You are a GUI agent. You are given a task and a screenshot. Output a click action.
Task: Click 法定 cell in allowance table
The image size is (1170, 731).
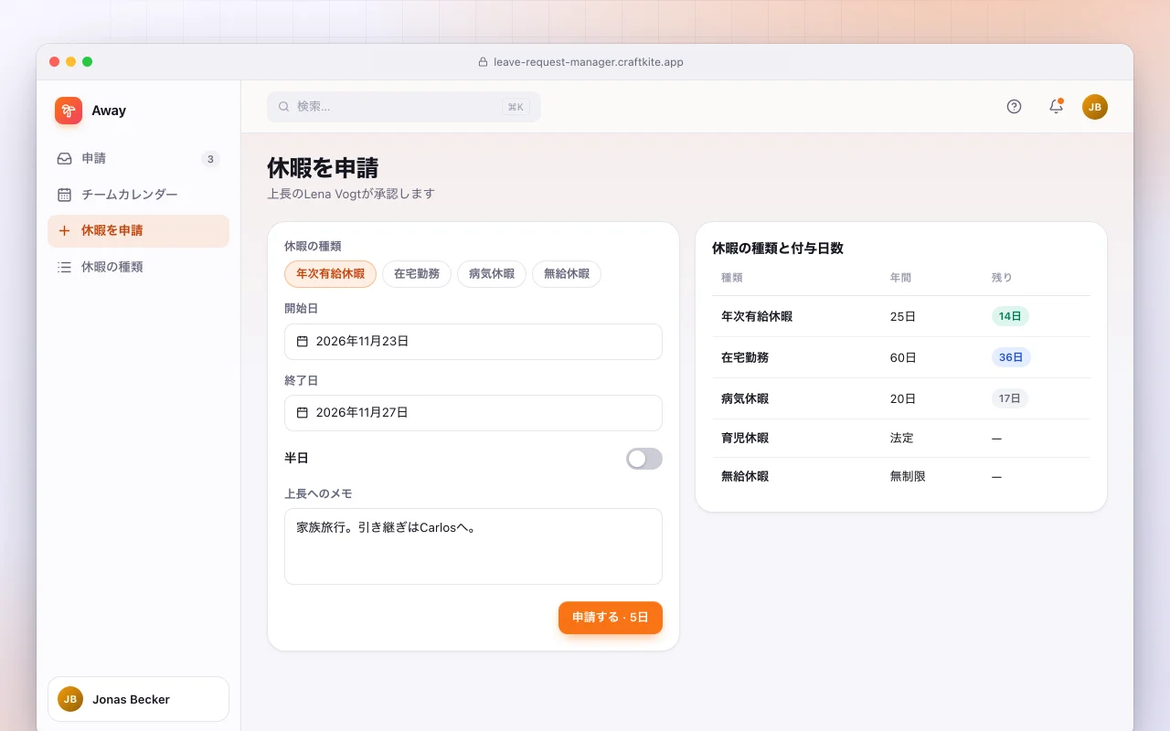point(902,439)
